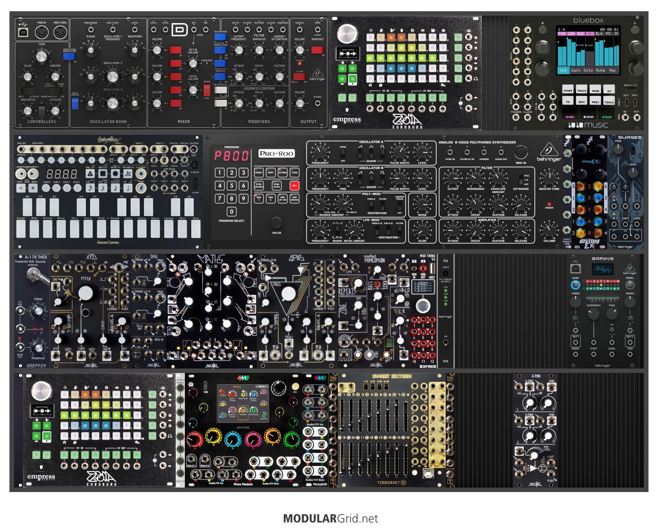The image size is (662, 528).
Task: Click the red REC button on Pro-800
Action: (x=295, y=185)
